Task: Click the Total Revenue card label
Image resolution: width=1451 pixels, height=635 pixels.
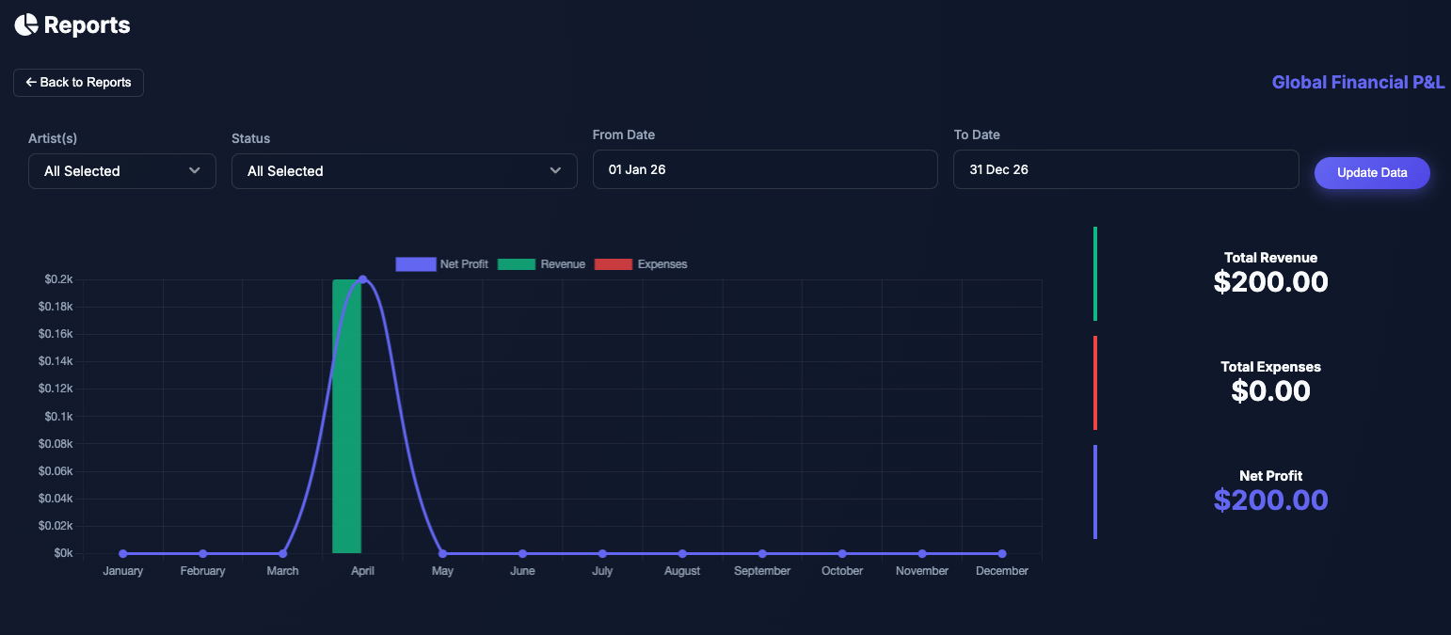Action: [1270, 258]
